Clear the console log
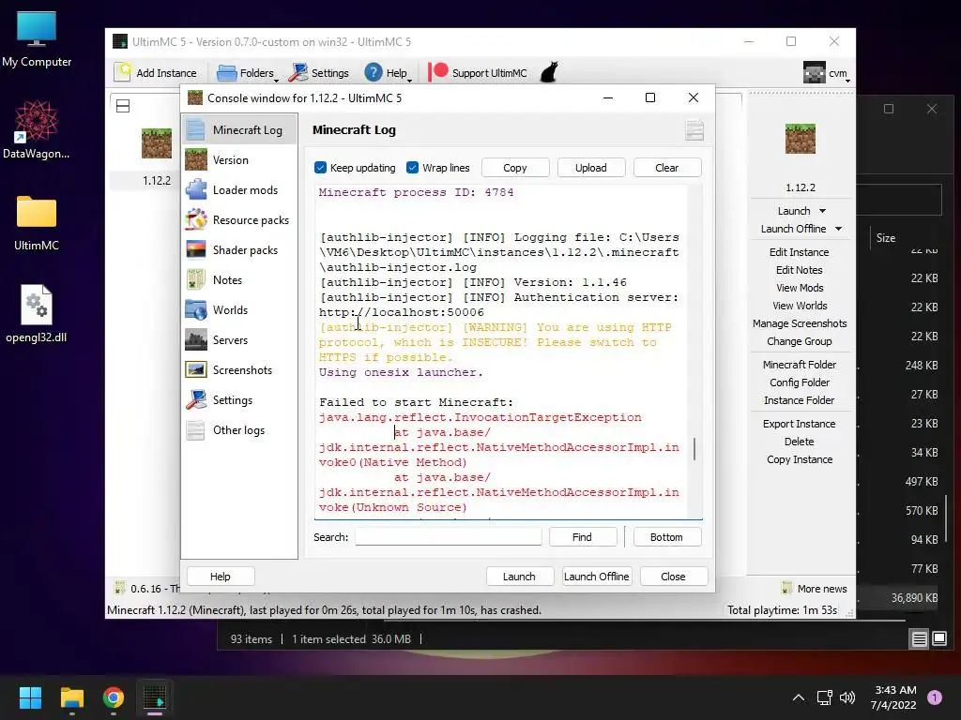Image resolution: width=961 pixels, height=720 pixels. [x=667, y=168]
